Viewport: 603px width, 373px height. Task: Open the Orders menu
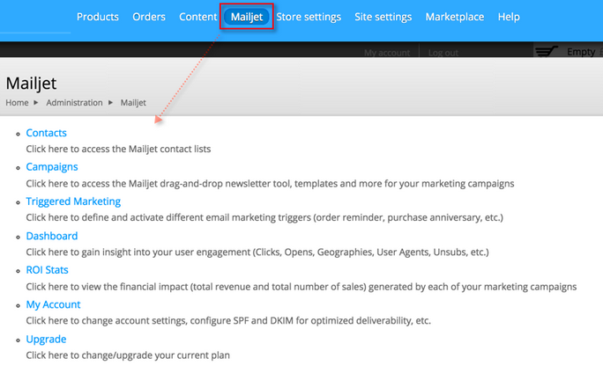(x=148, y=17)
